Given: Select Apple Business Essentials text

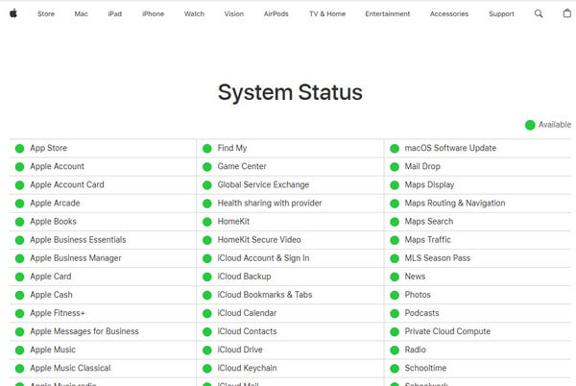Looking at the screenshot, I should pyautogui.click(x=79, y=240).
